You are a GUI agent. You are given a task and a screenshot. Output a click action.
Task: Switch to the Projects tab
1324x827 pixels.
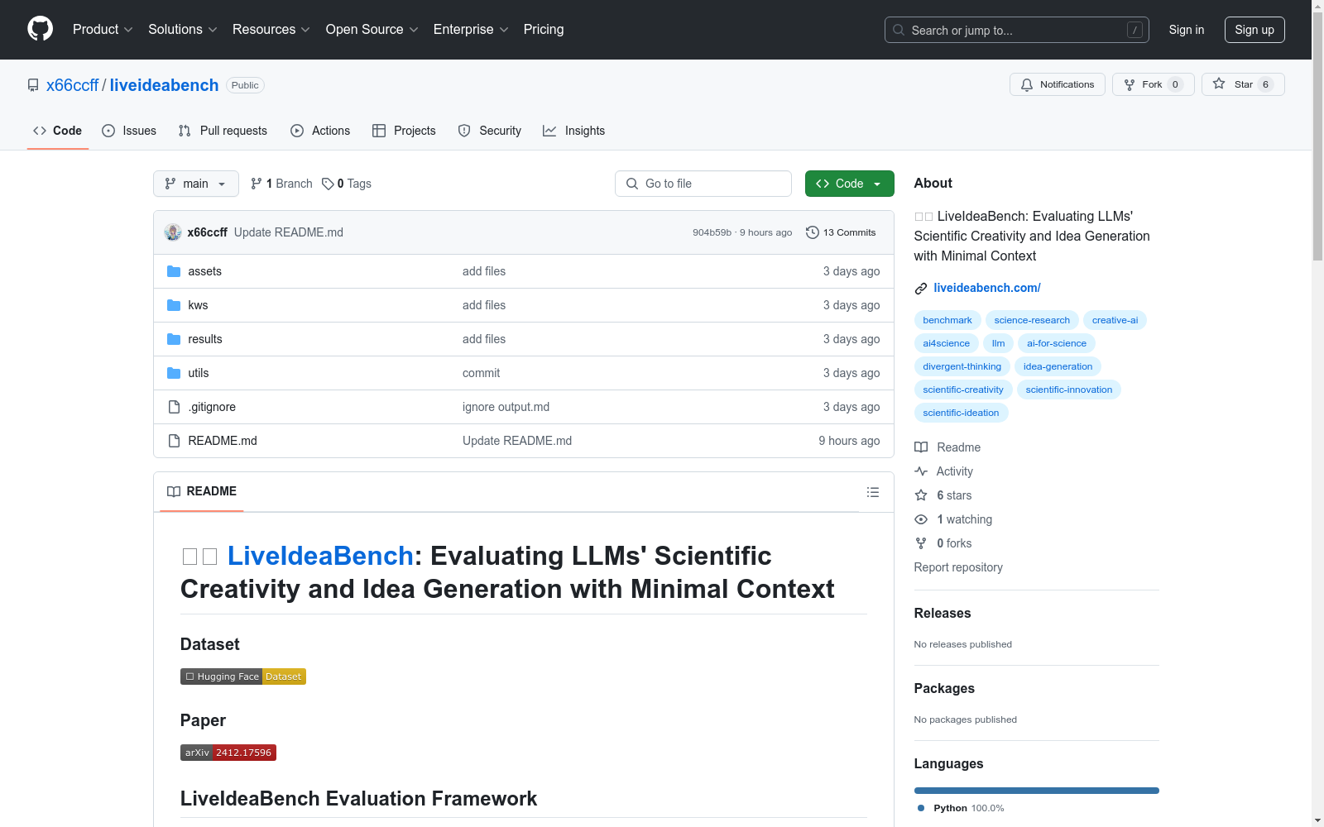click(x=404, y=131)
